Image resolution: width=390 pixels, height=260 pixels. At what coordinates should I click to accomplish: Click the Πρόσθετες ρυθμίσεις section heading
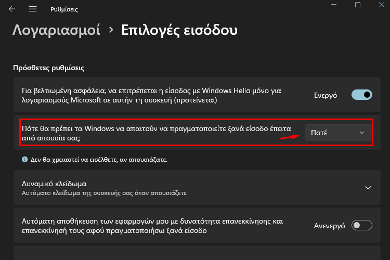[49, 68]
